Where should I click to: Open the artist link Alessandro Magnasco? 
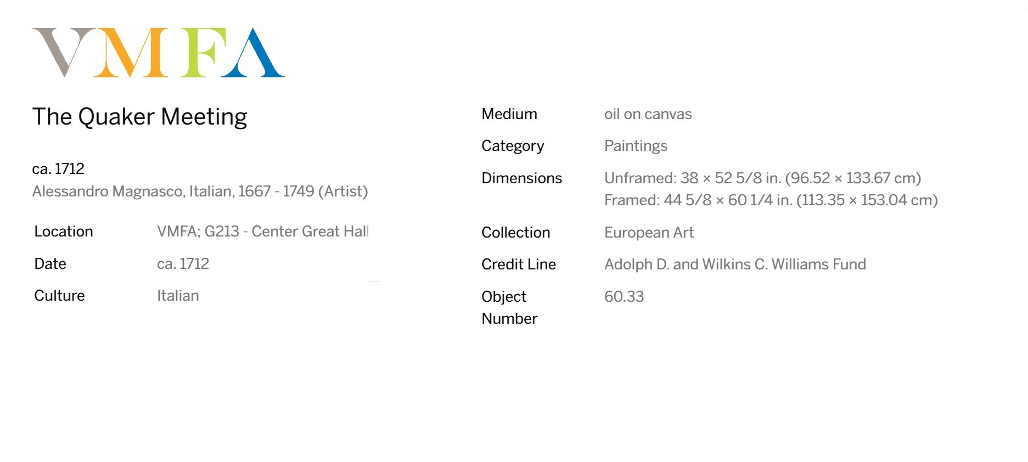click(108, 191)
